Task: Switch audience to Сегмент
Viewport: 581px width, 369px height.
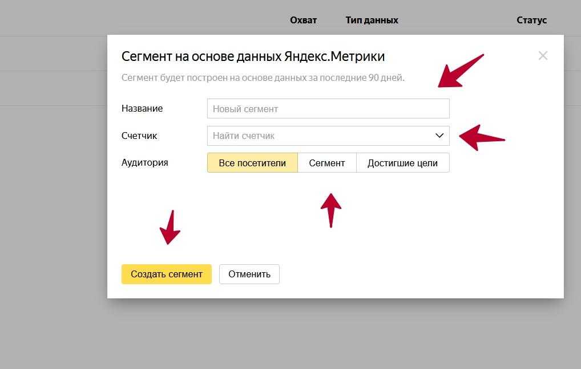Action: point(327,163)
